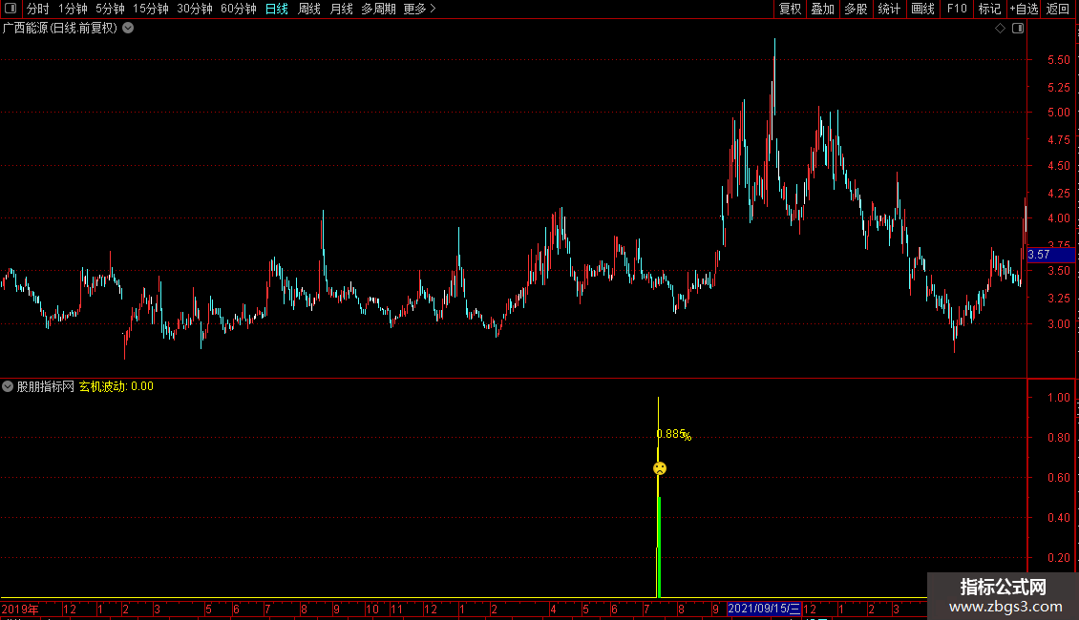1079x620 pixels.
Task: Open the 复权 adjustment option
Action: [x=790, y=9]
